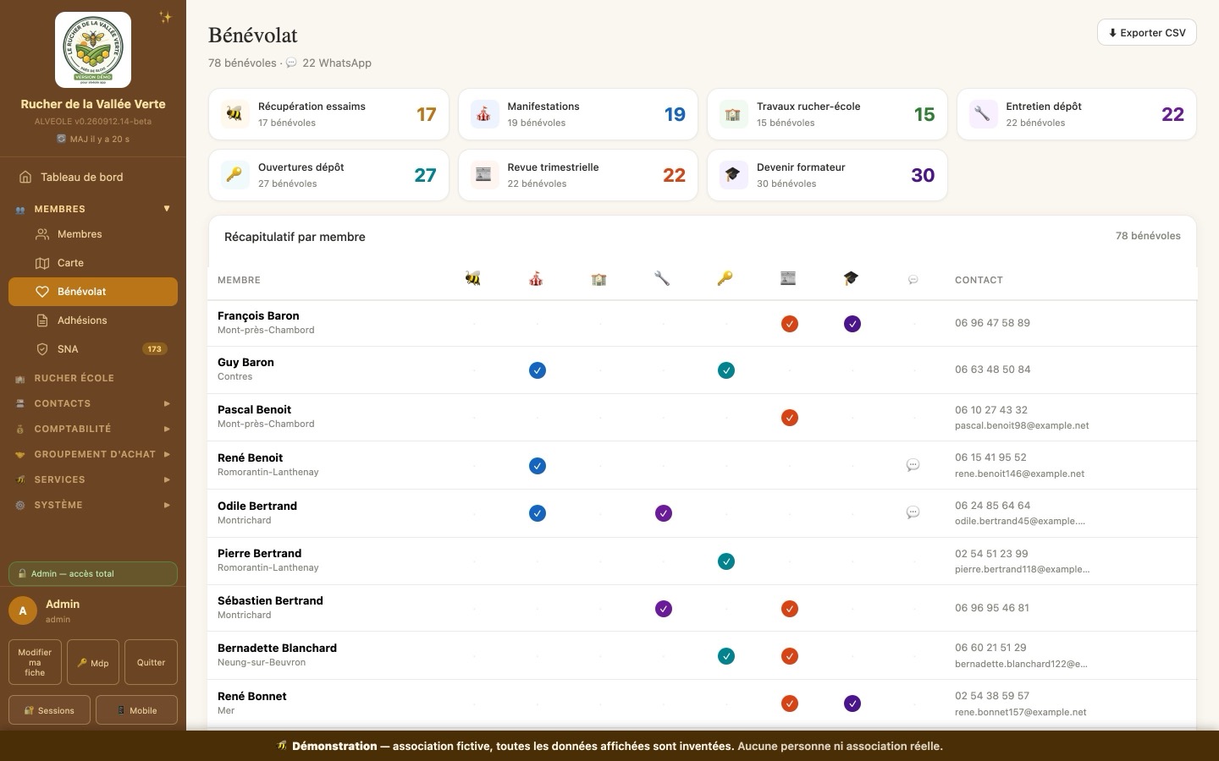1219x761 pixels.
Task: Collapse the MEMBRES section arrow
Action: pyautogui.click(x=167, y=209)
